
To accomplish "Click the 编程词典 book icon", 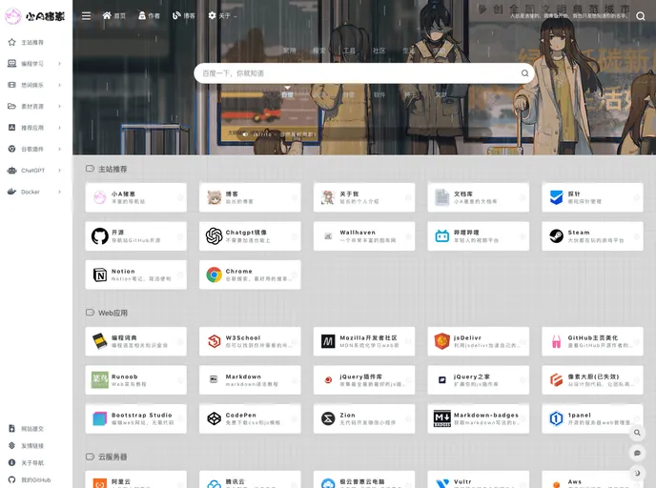I will [99, 341].
